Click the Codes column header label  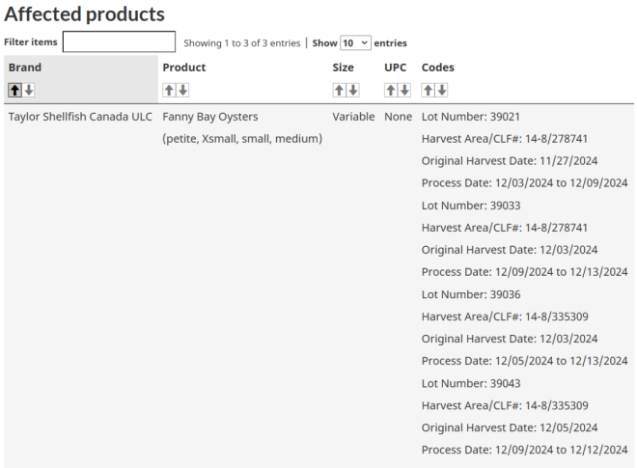pos(437,68)
